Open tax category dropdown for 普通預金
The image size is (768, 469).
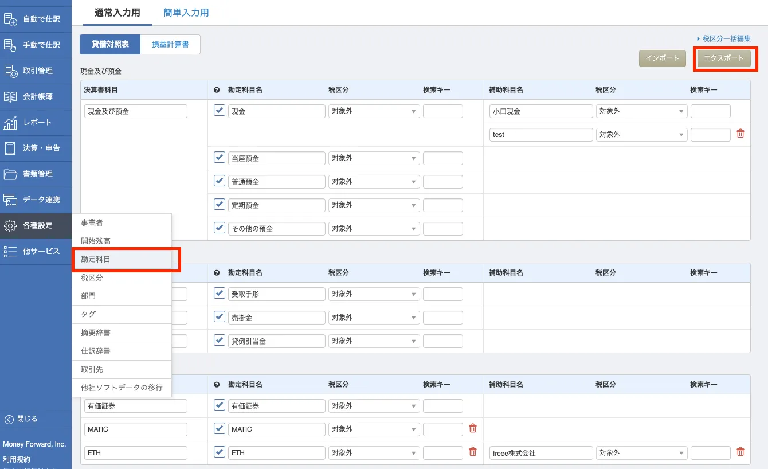(374, 182)
